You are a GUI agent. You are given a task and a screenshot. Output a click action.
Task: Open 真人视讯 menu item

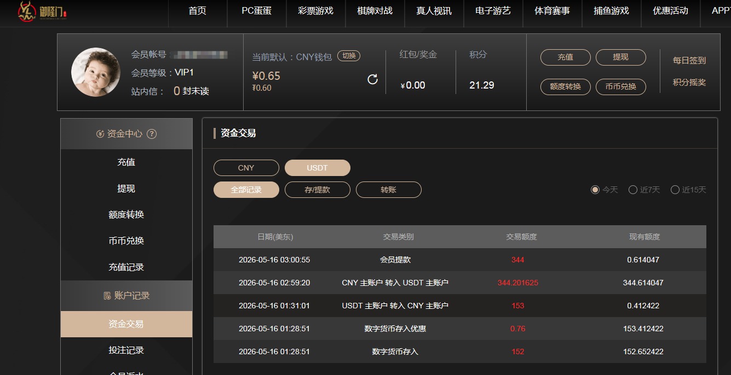point(434,11)
